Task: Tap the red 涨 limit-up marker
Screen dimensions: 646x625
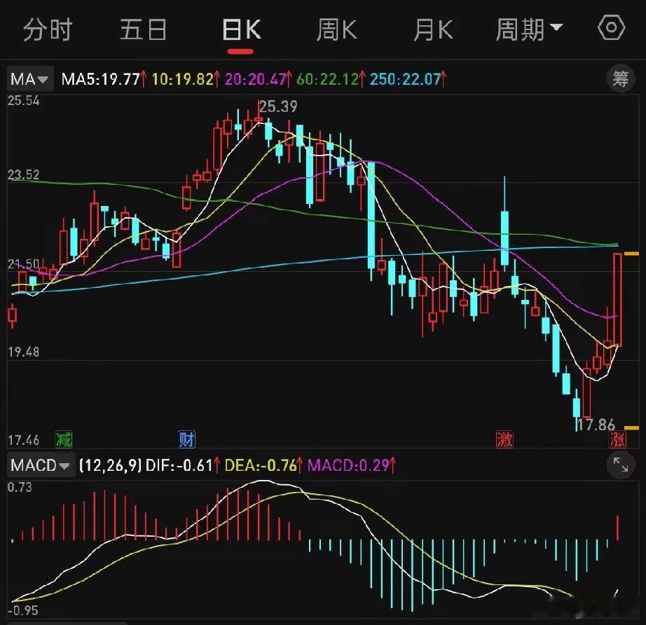Action: click(x=617, y=439)
